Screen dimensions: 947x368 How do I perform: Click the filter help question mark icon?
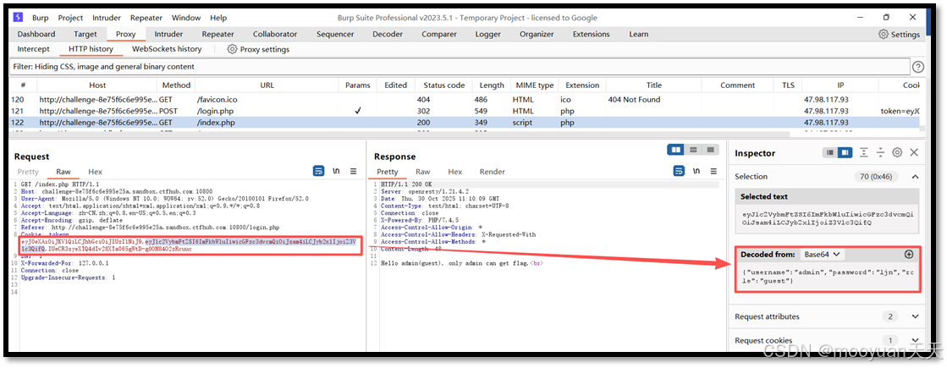[x=918, y=67]
